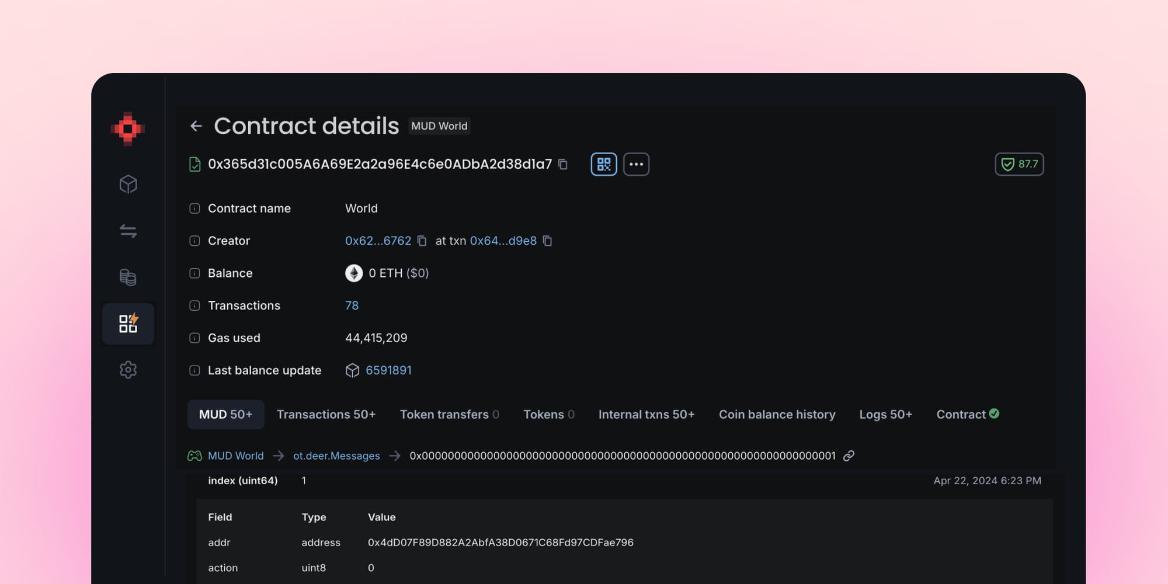Click the full contract address text
The width and height of the screenshot is (1168, 584).
point(380,164)
